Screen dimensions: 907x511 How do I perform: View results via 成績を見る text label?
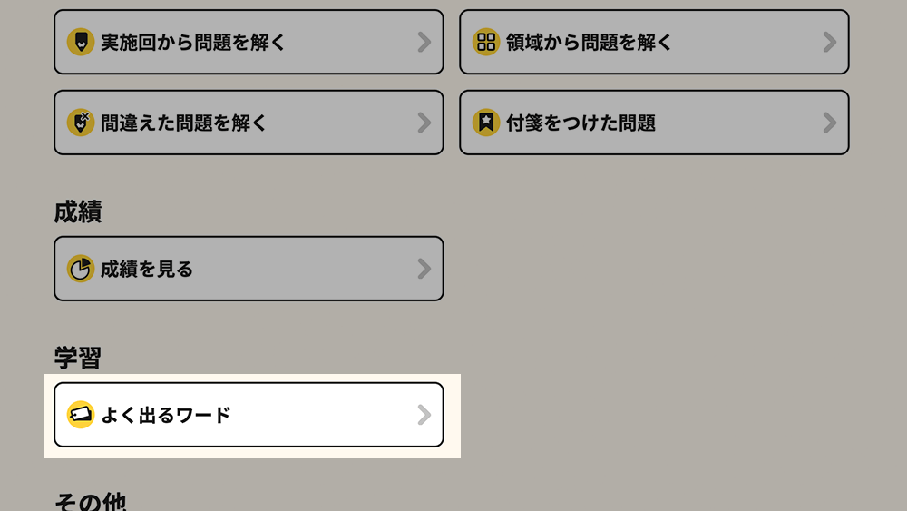[147, 269]
